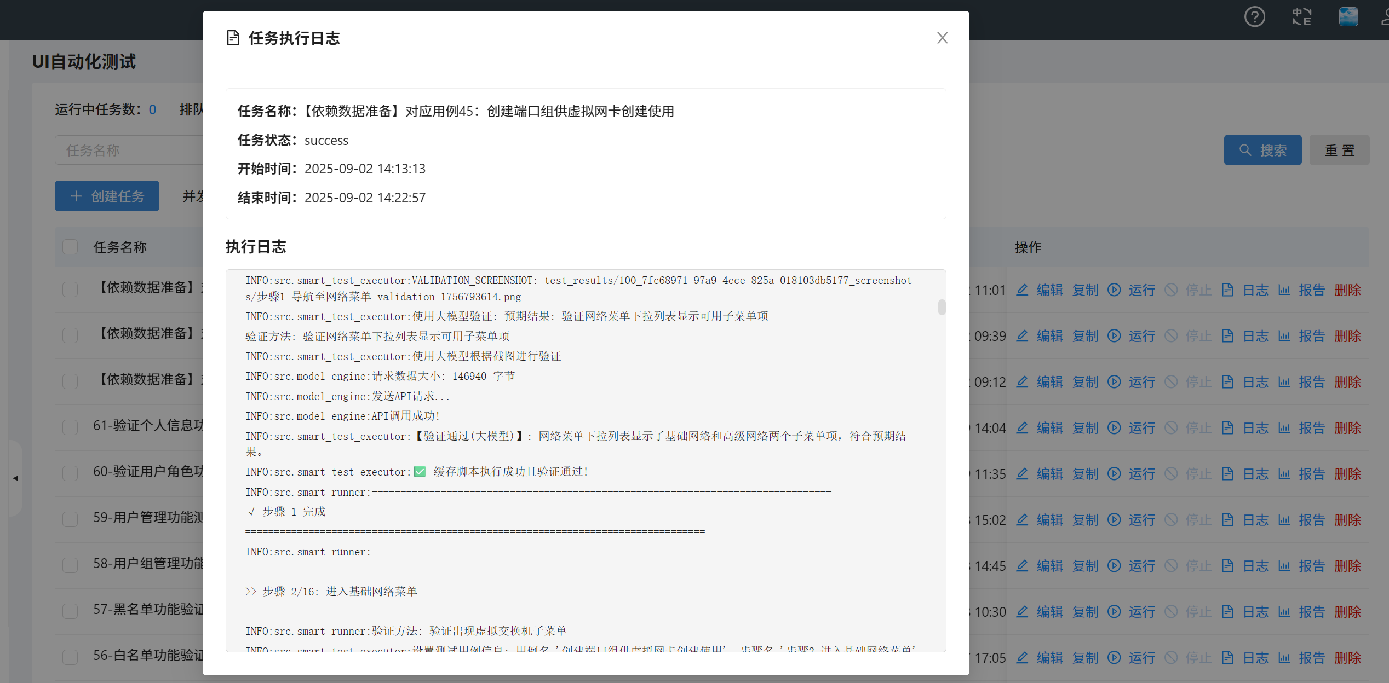This screenshot has width=1389, height=683.
Task: Collapse the left sidebar arrow handle
Action: [15, 478]
